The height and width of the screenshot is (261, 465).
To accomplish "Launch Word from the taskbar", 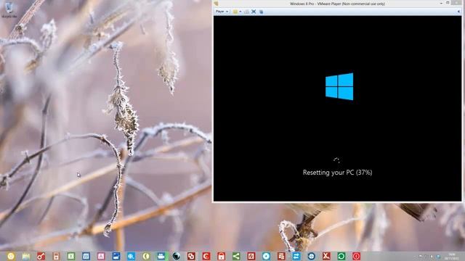I will 86,256.
